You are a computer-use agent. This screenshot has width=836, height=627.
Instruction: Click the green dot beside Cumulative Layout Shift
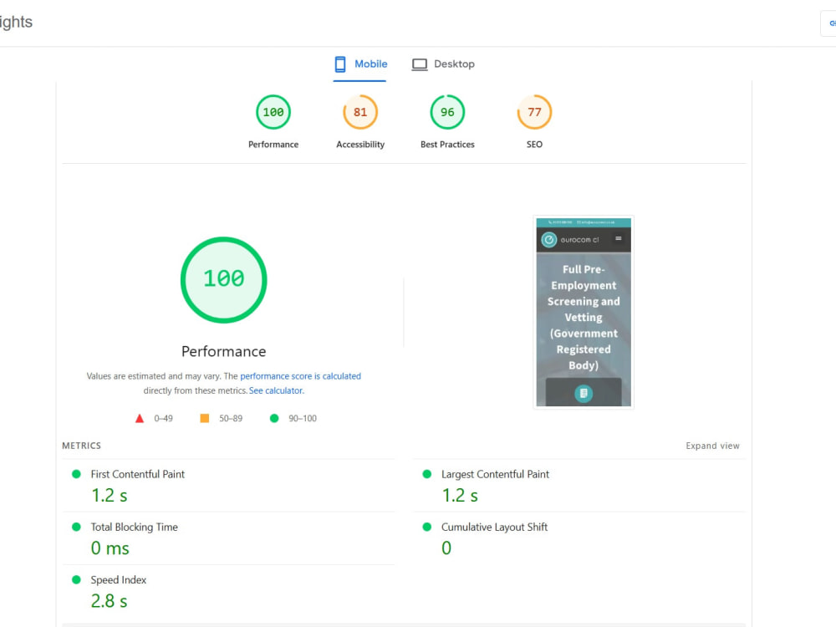tap(426, 527)
